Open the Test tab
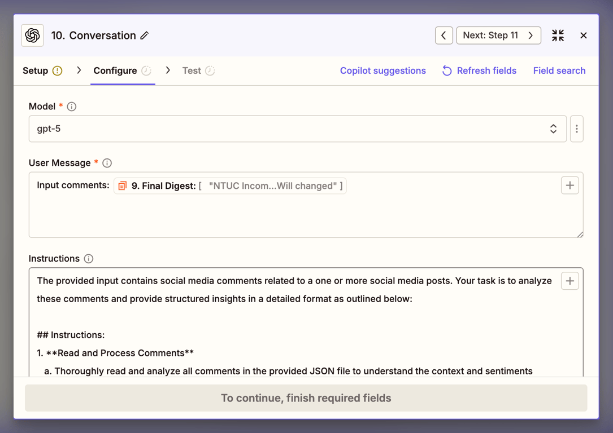 coord(192,70)
